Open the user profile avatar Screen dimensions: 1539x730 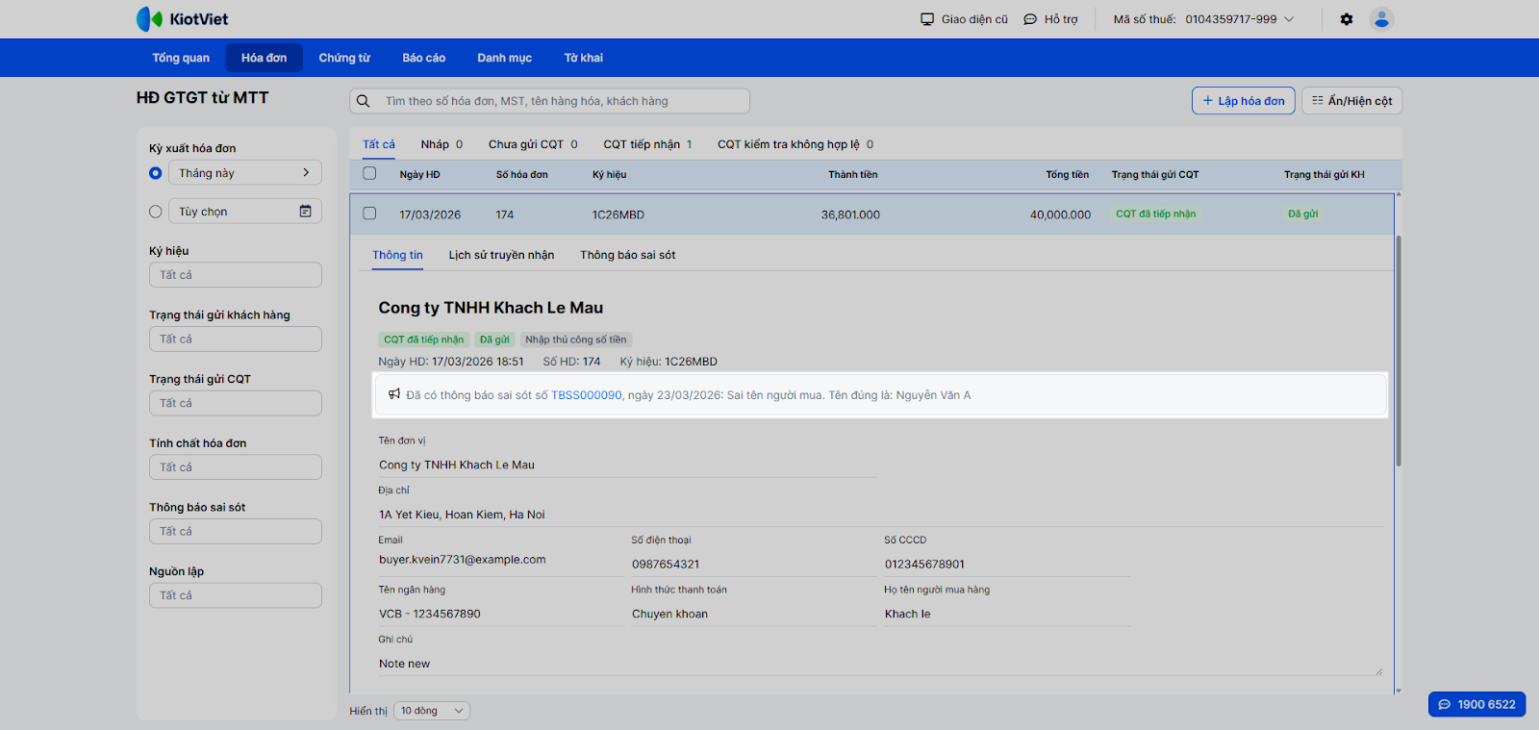pos(1382,19)
